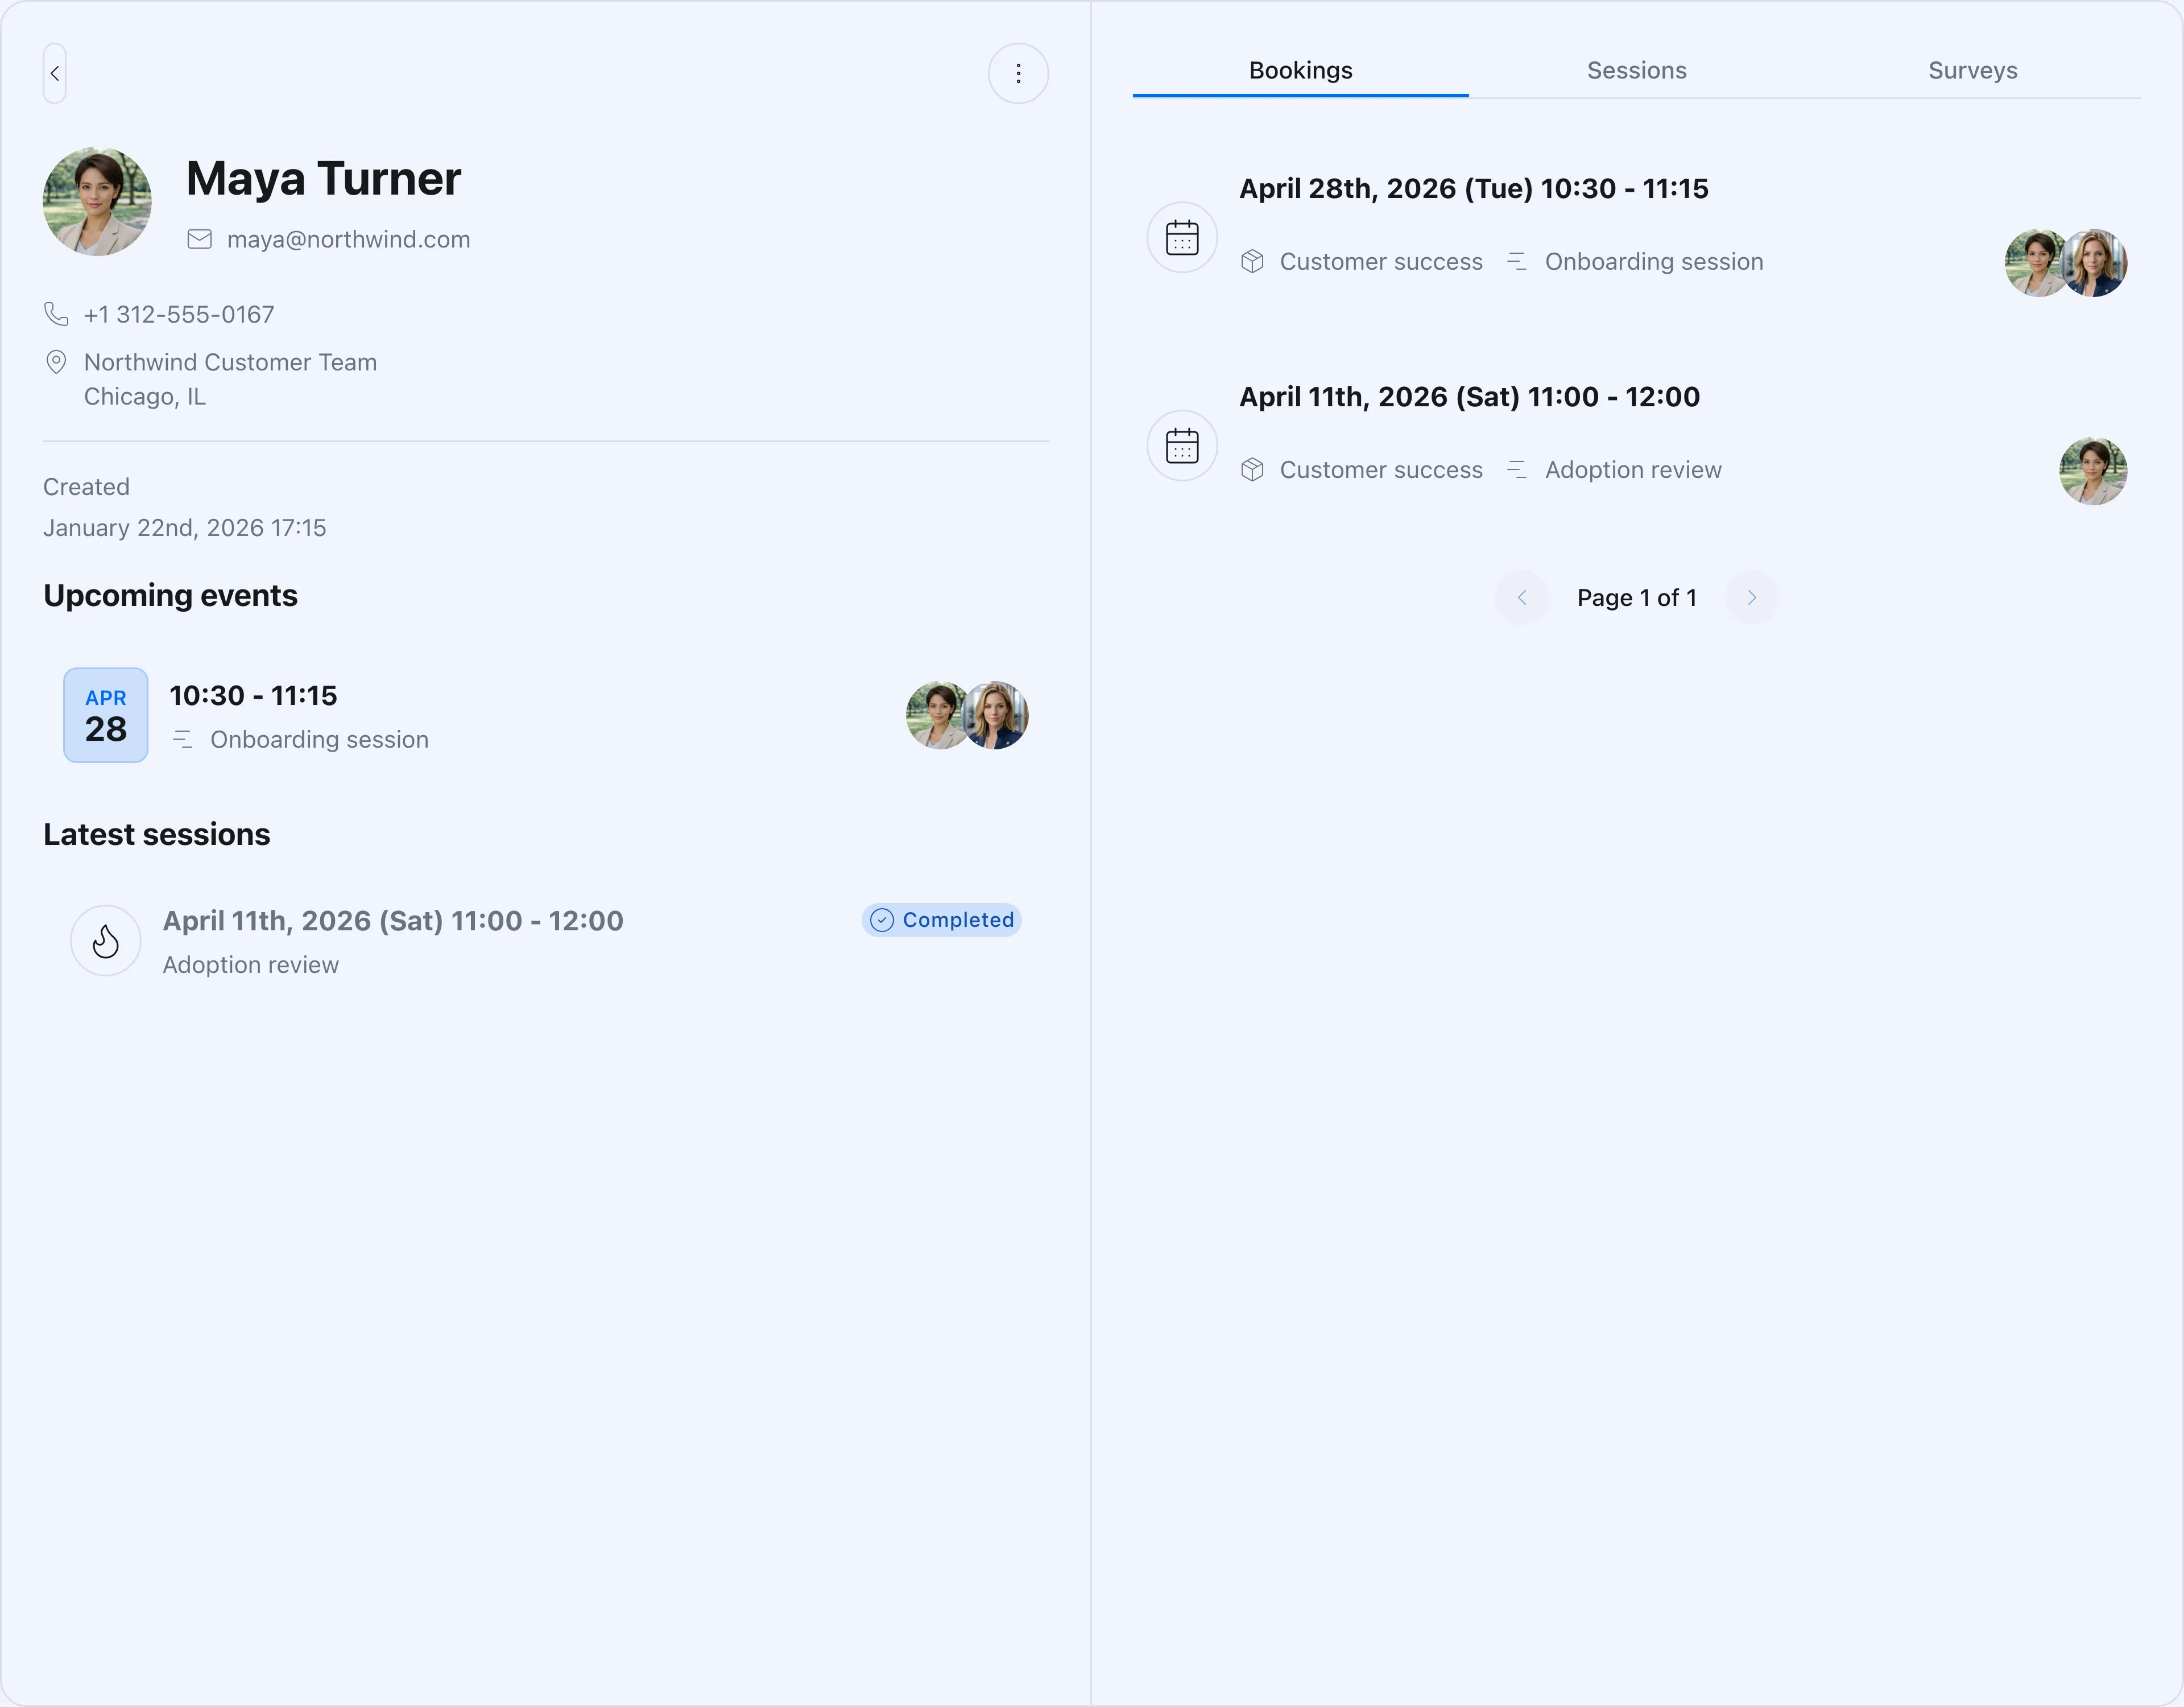Go to the next page of bookings
Screen dimensions: 2184x1707
tap(1752, 597)
